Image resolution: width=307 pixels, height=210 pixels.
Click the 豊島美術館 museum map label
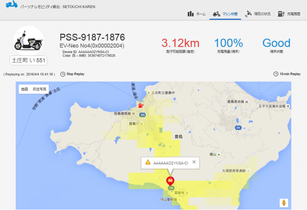[x=236, y=101]
